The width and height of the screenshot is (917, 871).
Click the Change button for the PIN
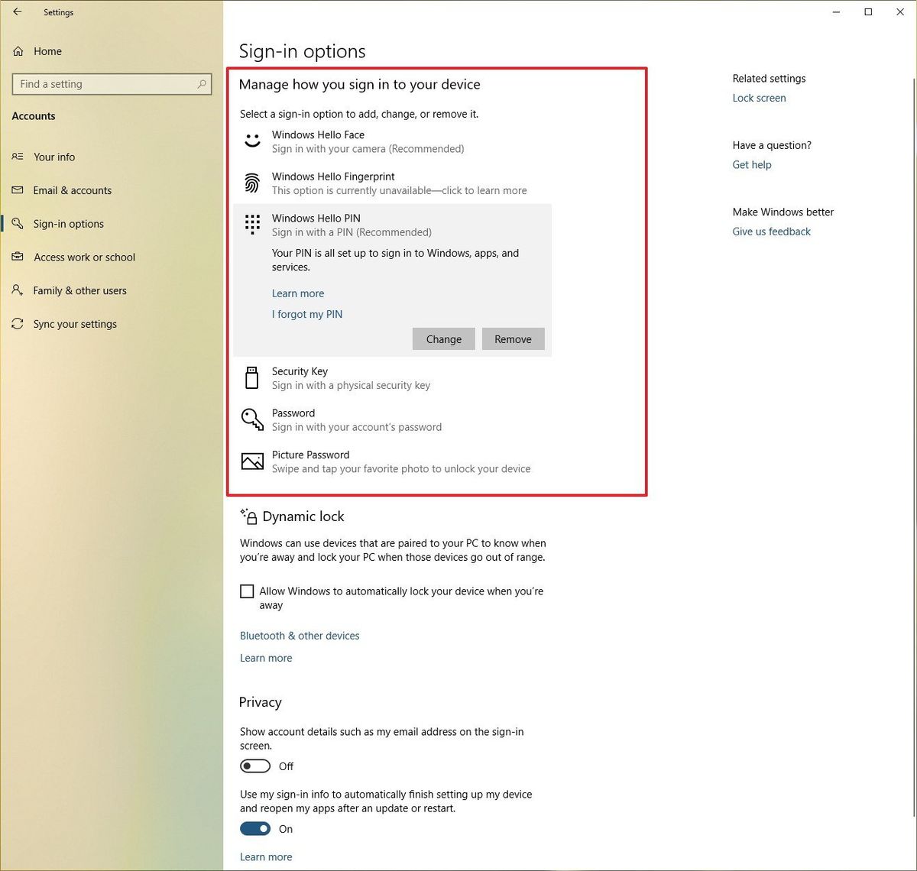(x=443, y=338)
